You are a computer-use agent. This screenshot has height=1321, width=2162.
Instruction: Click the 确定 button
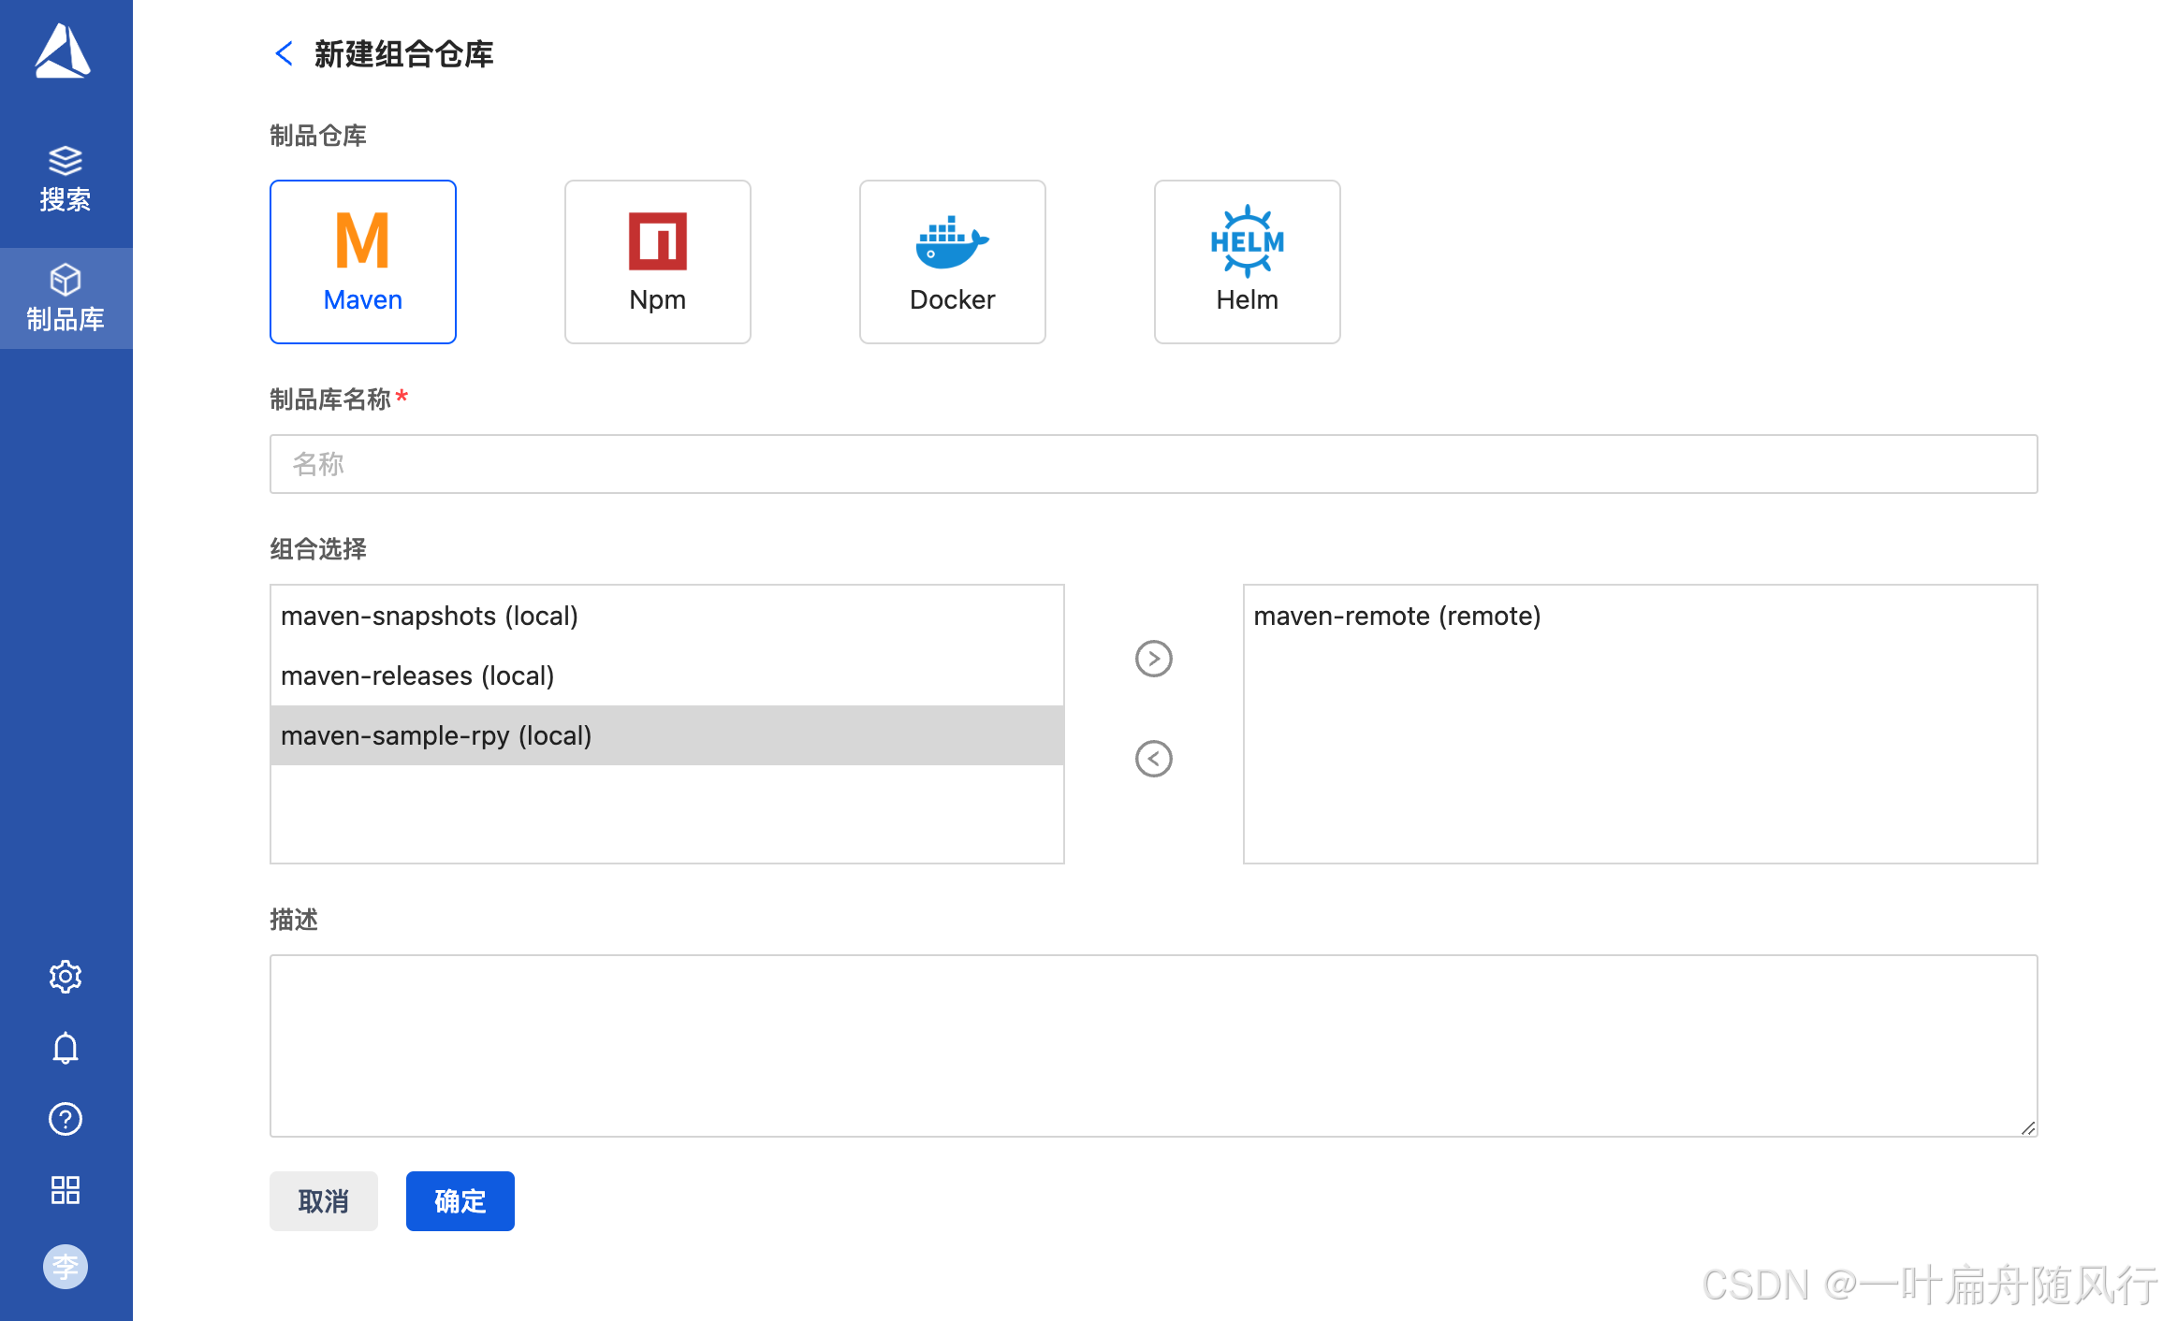pos(460,1201)
